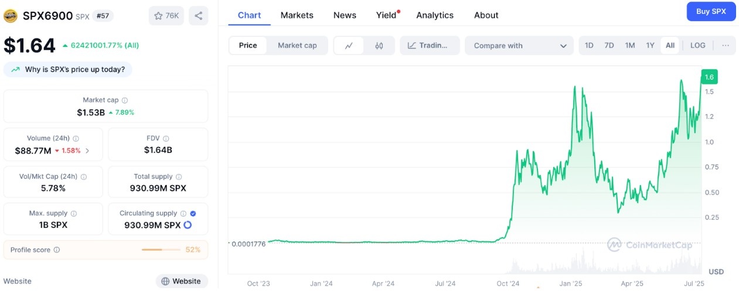The image size is (739, 297).
Task: Open the three-dot more options menu
Action: click(x=726, y=46)
